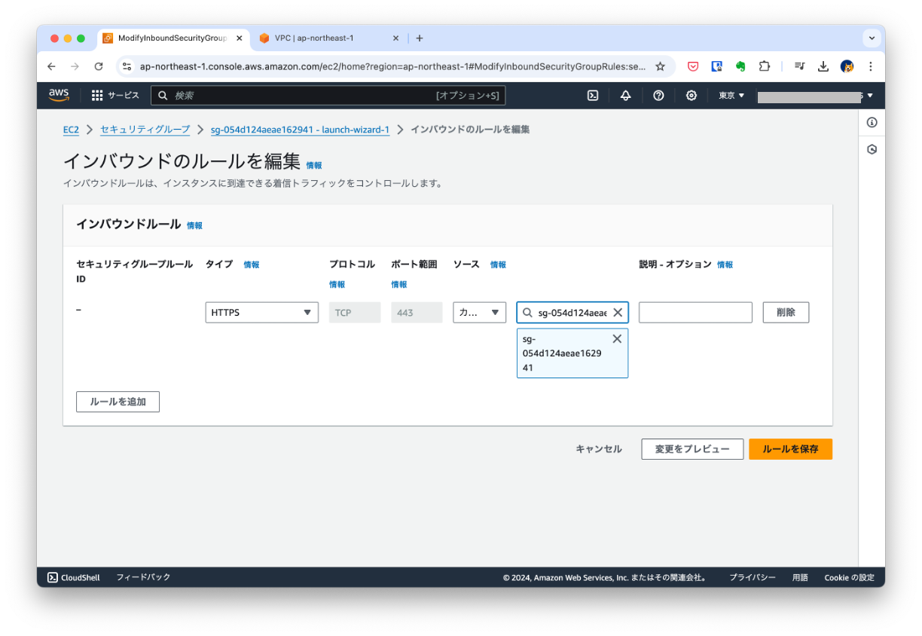
Task: Click the browser address bar URL
Action: coord(392,66)
